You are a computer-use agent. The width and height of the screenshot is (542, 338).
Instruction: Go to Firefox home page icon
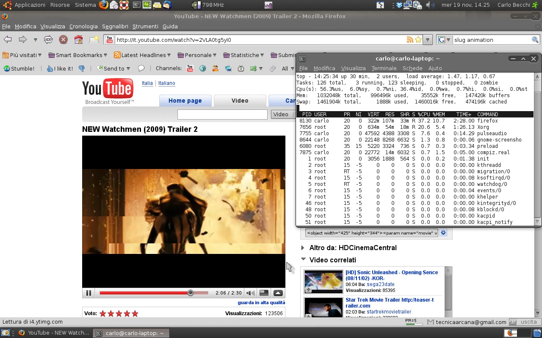(x=78, y=40)
